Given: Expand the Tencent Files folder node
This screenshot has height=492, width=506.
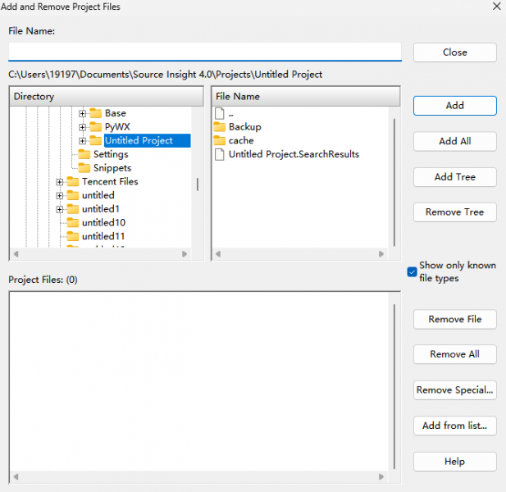Looking at the screenshot, I should pyautogui.click(x=59, y=182).
